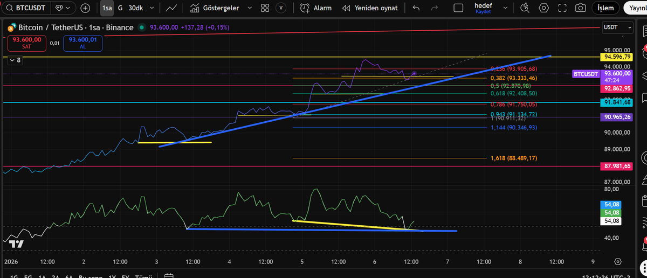Screen dimensions: 647x278
Task: Click the 80,00 indicator scale value
Action: coord(611,189)
